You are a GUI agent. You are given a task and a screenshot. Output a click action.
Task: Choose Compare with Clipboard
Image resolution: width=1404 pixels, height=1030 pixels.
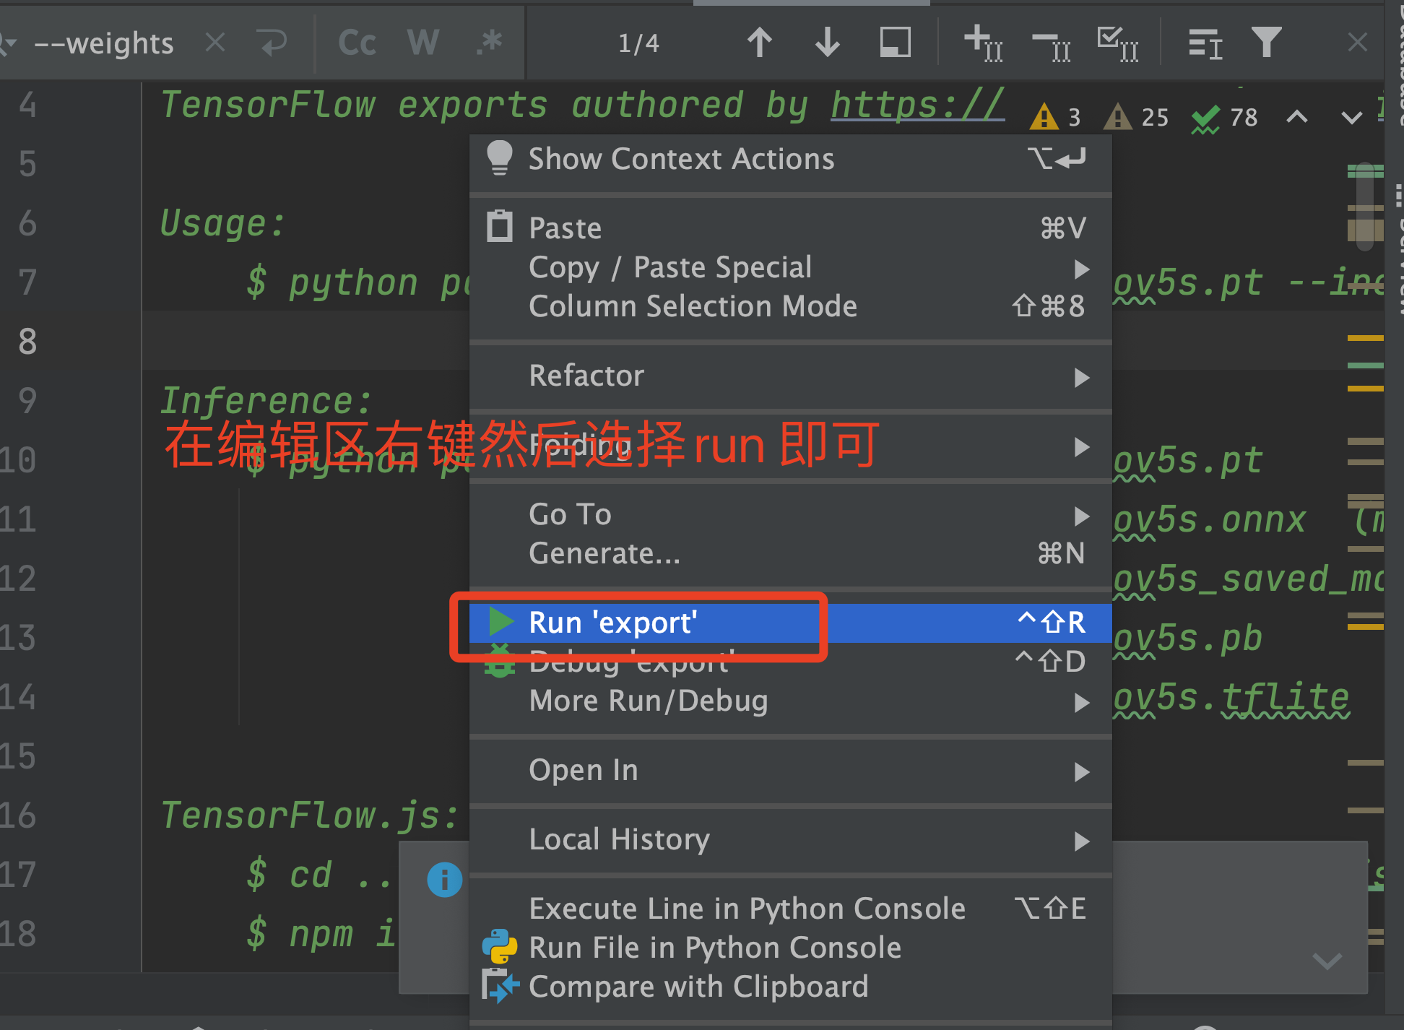tap(790, 987)
